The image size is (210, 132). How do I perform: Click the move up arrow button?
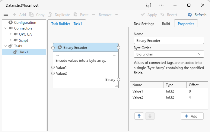pos(139,116)
